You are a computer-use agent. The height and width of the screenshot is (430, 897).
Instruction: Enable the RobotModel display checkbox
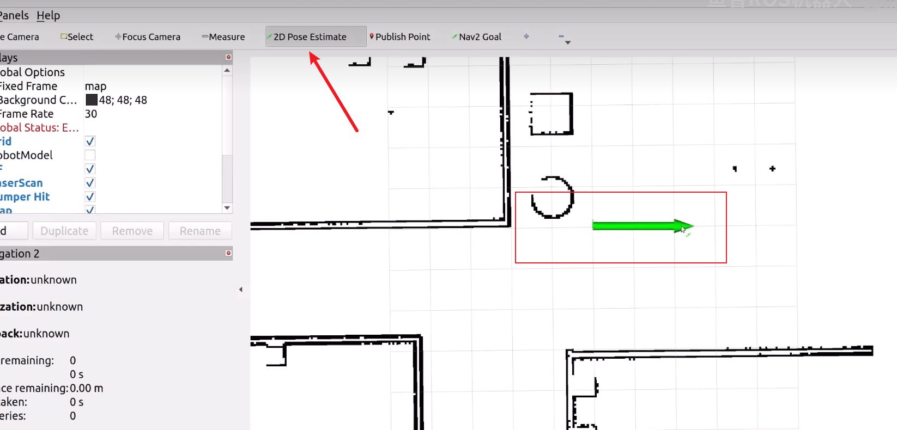[90, 155]
